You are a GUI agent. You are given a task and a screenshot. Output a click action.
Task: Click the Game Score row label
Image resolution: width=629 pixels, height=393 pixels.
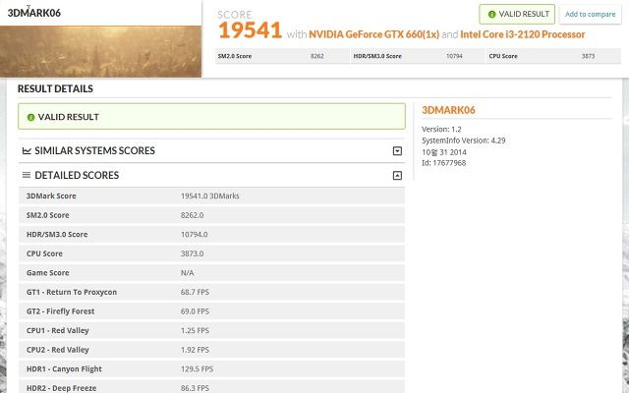(48, 273)
